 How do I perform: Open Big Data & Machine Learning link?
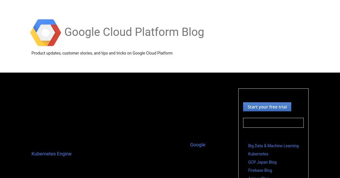click(273, 146)
